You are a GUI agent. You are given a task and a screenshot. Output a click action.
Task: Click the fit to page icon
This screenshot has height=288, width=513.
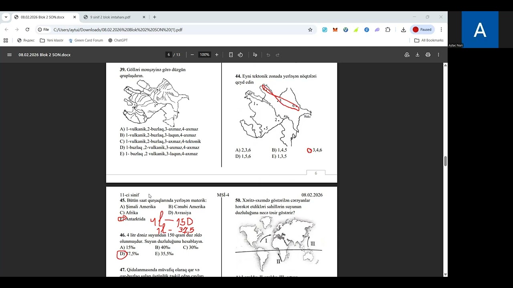pyautogui.click(x=231, y=55)
